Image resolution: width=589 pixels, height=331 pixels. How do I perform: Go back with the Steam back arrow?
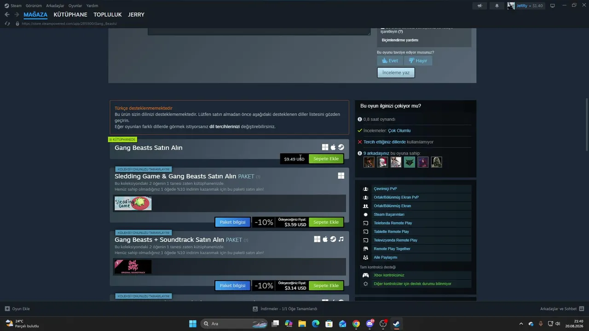coord(7,15)
